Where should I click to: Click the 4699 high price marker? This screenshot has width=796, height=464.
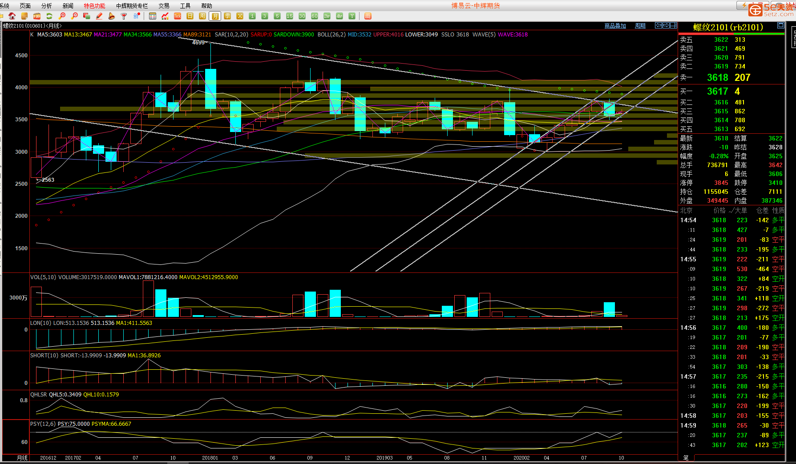coord(198,43)
